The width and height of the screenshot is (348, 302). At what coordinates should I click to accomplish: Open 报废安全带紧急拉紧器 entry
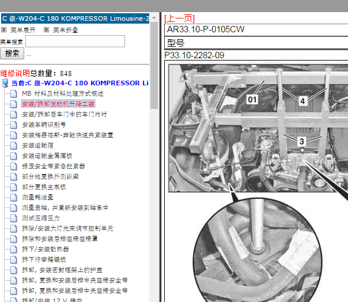point(54,167)
